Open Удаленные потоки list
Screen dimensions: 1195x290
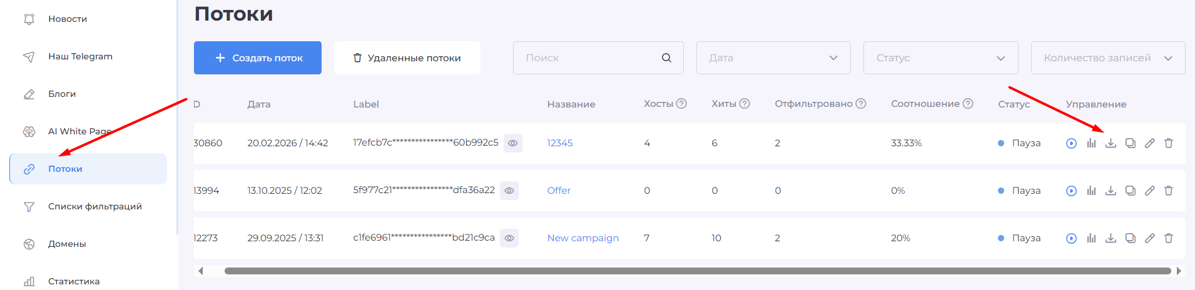click(x=407, y=57)
